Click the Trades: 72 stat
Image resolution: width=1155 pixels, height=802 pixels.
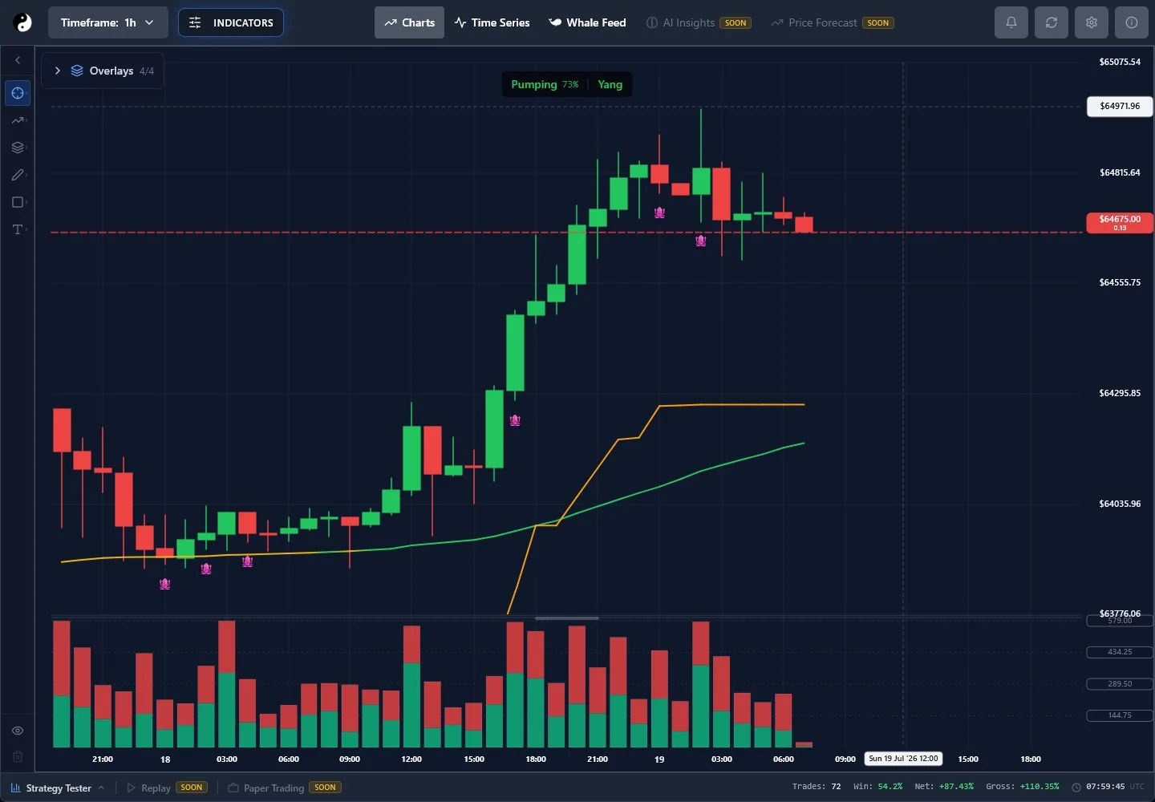(817, 787)
